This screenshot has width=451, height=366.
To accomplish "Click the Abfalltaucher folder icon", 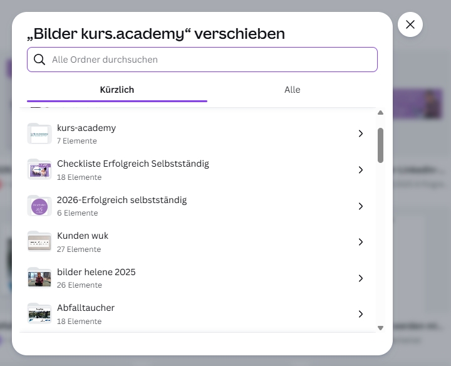I will coord(39,314).
